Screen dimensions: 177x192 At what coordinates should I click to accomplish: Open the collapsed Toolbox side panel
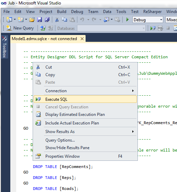[x=4, y=47]
